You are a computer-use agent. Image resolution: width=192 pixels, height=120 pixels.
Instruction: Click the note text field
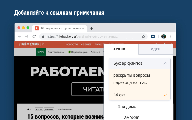click(x=140, y=79)
